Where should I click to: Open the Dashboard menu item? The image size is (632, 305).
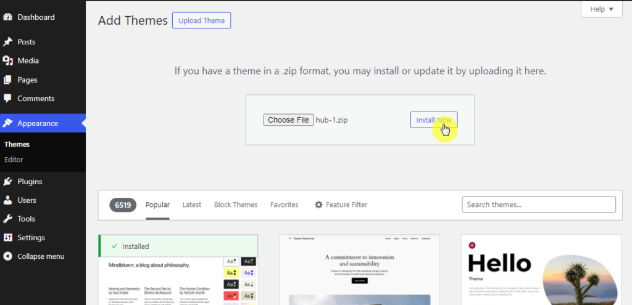tap(36, 17)
